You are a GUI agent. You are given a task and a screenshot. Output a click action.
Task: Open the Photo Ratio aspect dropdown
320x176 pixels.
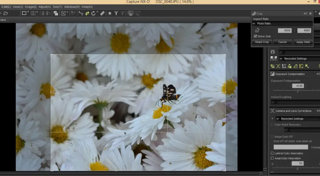coord(282,23)
